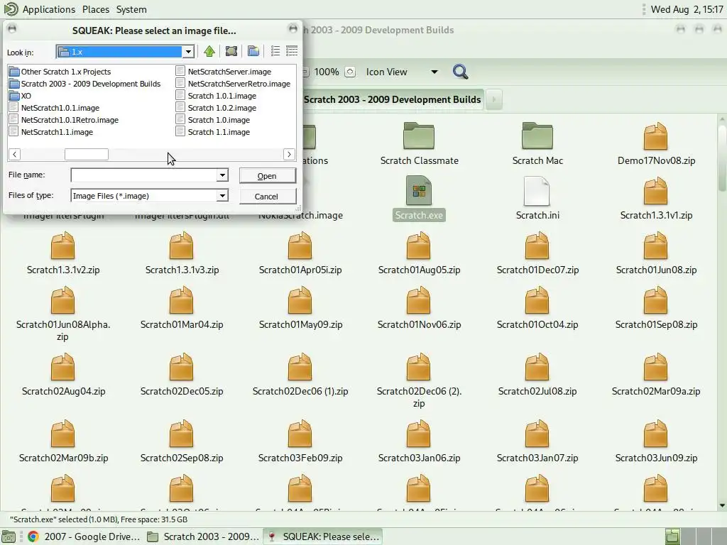This screenshot has height=545, width=727.
Task: Click file manager vertical scrollbar down arrow
Action: pyautogui.click(x=722, y=505)
